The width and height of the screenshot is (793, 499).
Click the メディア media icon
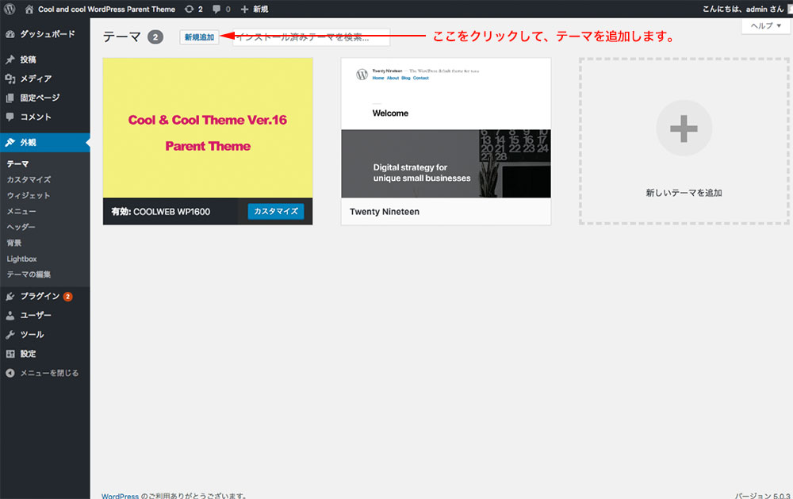click(x=10, y=79)
